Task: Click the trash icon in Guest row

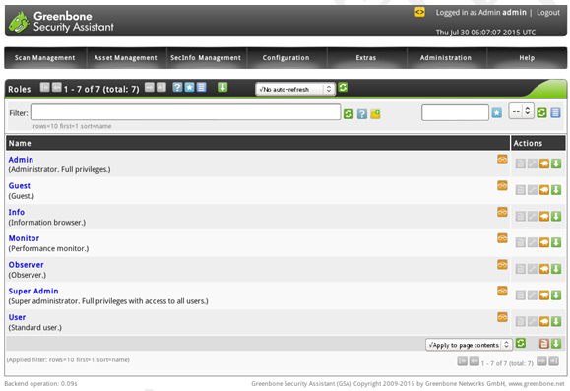Action: [x=520, y=190]
